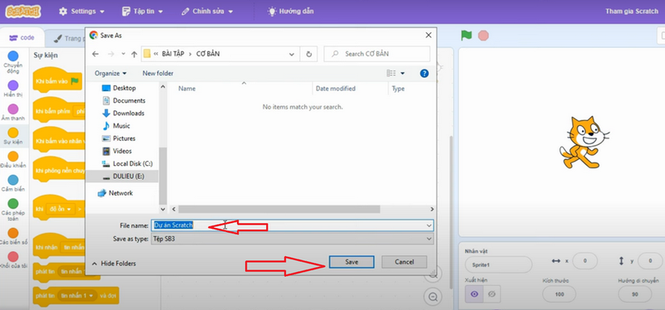Go back in Save As dialog
The height and width of the screenshot is (310, 665).
click(x=96, y=54)
